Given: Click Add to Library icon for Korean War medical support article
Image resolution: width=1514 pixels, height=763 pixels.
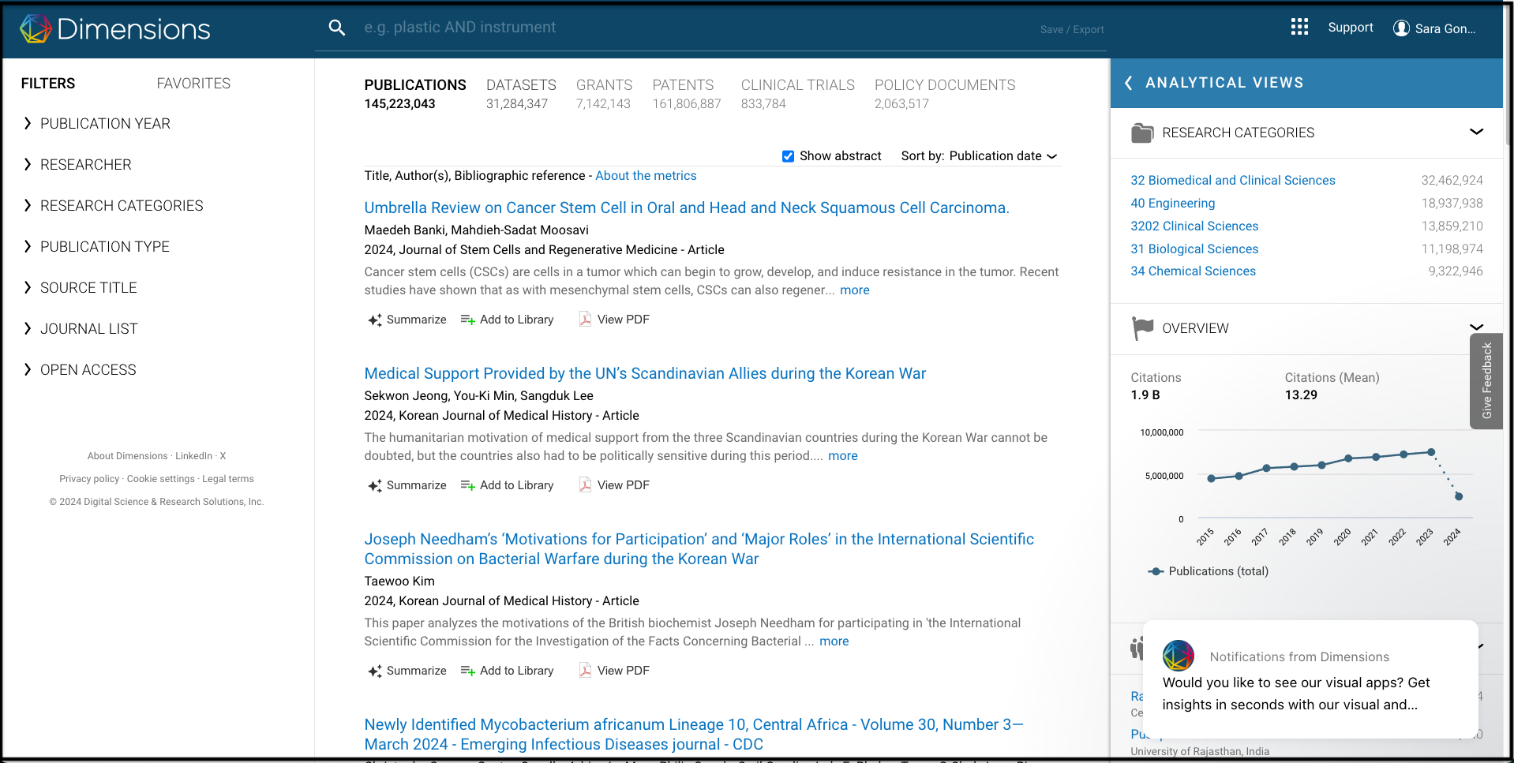Looking at the screenshot, I should (468, 485).
